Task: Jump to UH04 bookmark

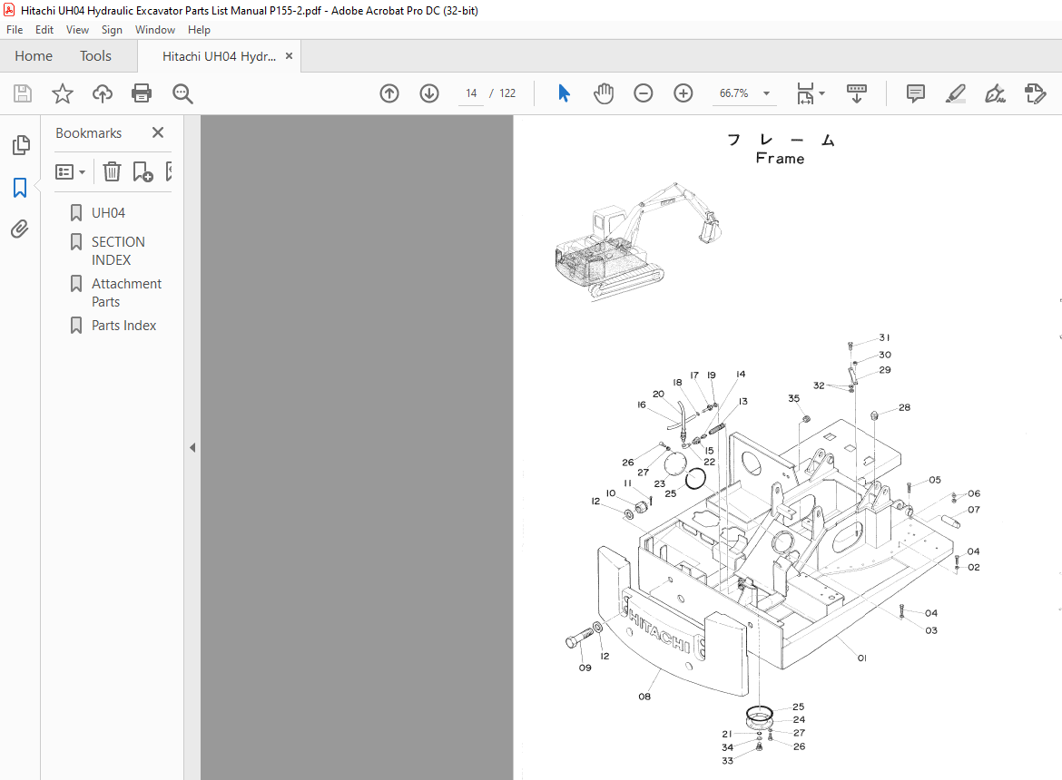Action: coord(108,213)
